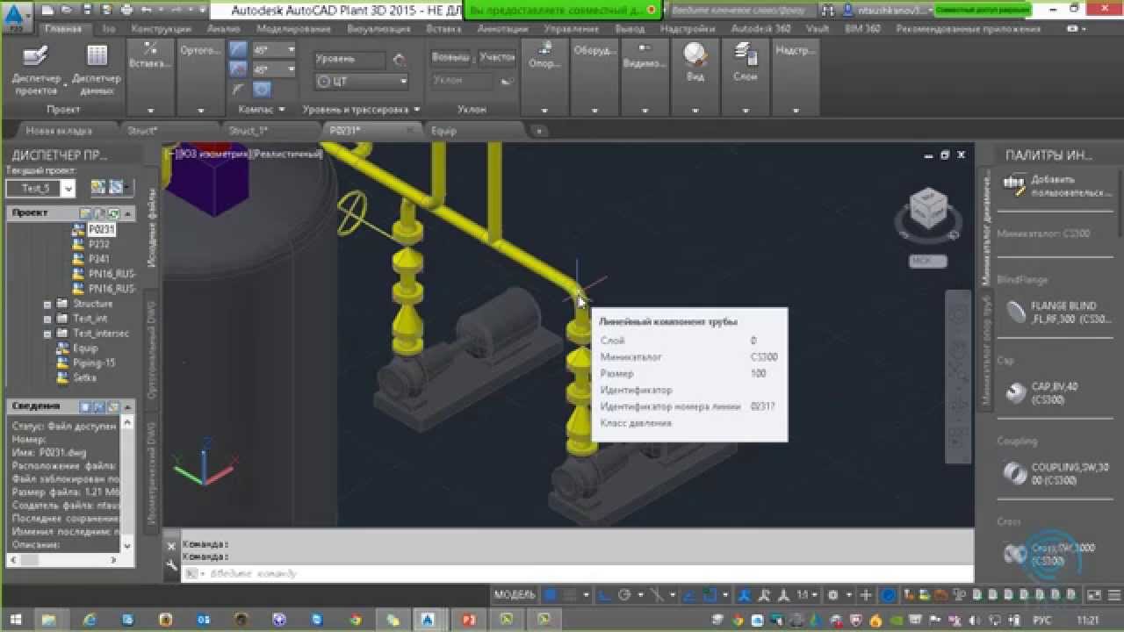The height and width of the screenshot is (632, 1124).
Task: Click the МОДЕЛЬ status bar button
Action: (x=515, y=595)
